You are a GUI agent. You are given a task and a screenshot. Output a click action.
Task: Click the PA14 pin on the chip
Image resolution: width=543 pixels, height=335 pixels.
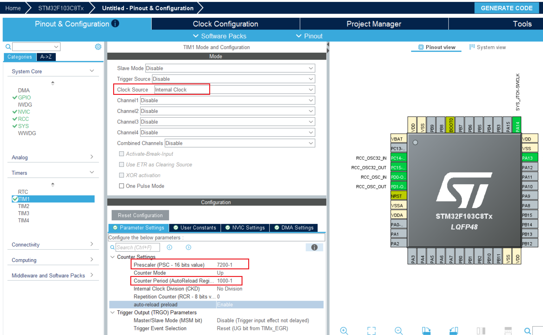pyautogui.click(x=517, y=125)
